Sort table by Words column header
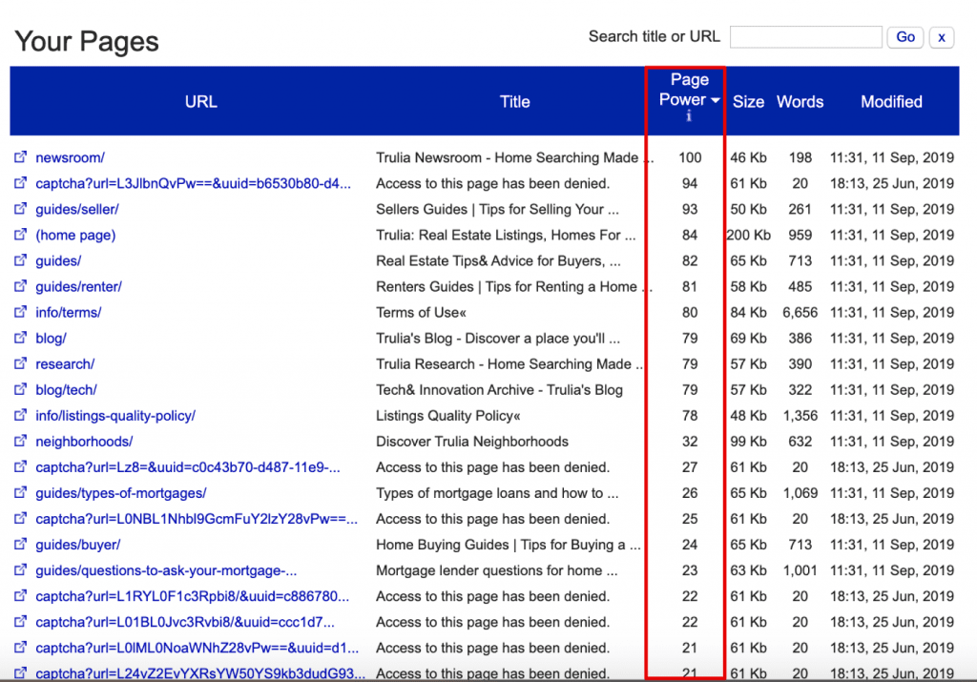Viewport: 977px width, 682px height. point(800,101)
